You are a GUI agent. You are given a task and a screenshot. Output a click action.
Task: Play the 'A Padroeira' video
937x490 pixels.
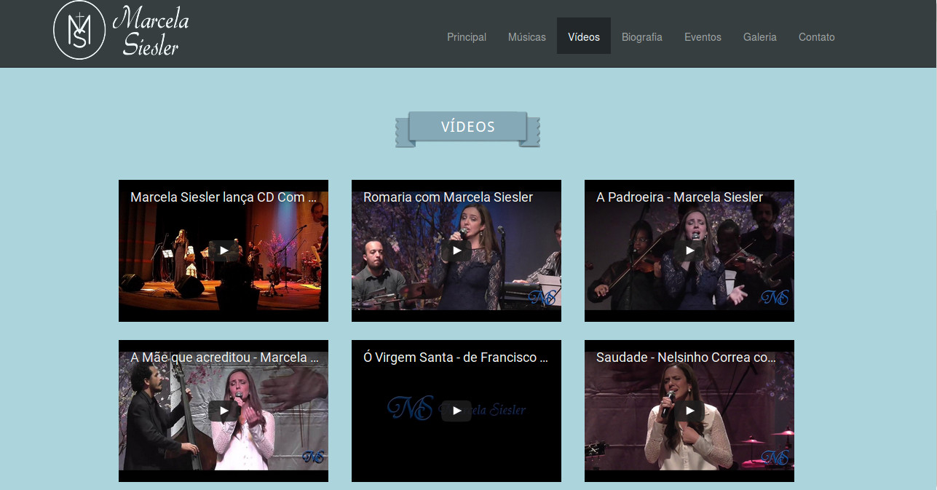[689, 250]
